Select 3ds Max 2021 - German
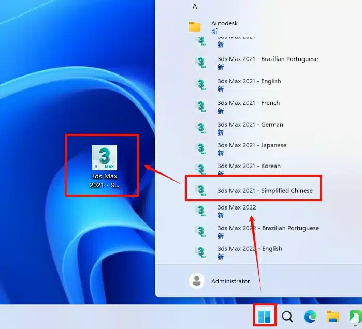 (250, 125)
